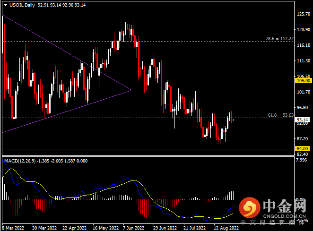Image resolution: width=313 pixels, height=231 pixels.
Task: Select the 120.90 price scale value
Action: pyautogui.click(x=304, y=29)
